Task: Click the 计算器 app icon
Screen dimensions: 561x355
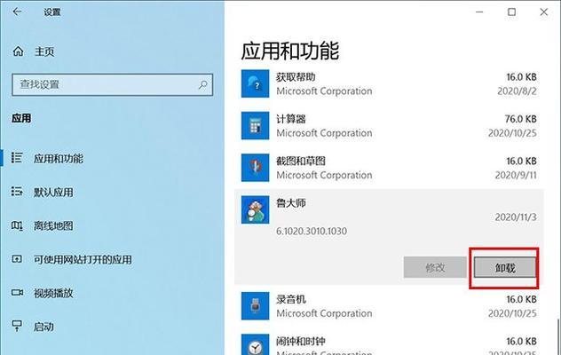Action: (x=255, y=126)
